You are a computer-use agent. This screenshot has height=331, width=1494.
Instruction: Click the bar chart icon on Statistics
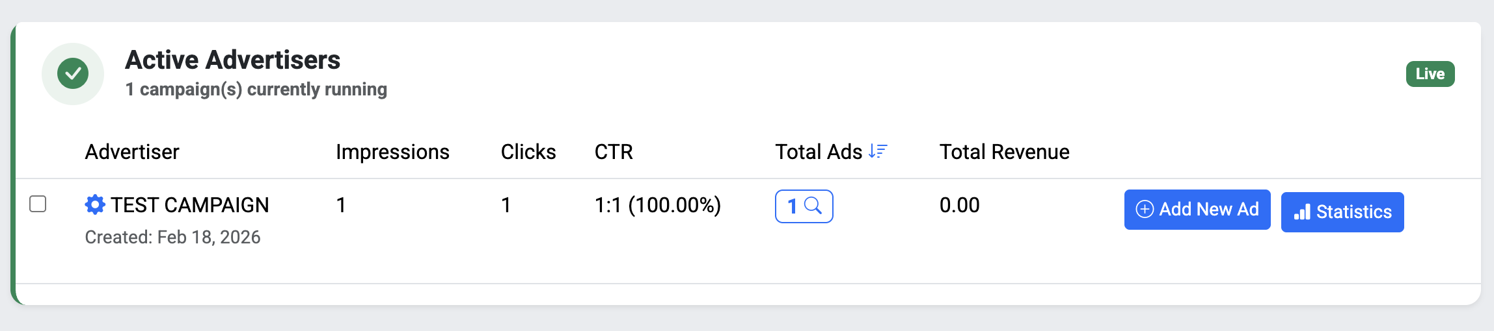tap(1302, 212)
